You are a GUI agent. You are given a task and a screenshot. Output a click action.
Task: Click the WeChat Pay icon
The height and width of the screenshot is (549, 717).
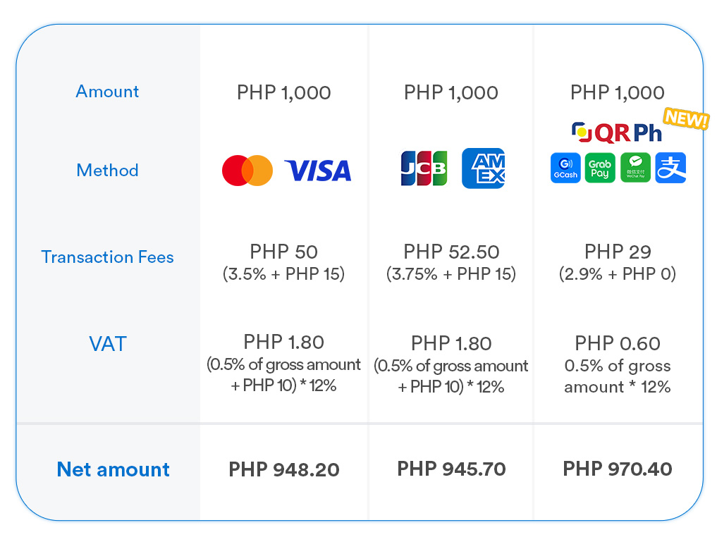[x=635, y=168]
